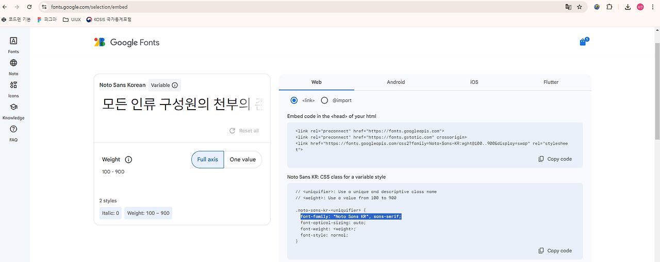Open the Icons section in sidebar

click(x=13, y=89)
